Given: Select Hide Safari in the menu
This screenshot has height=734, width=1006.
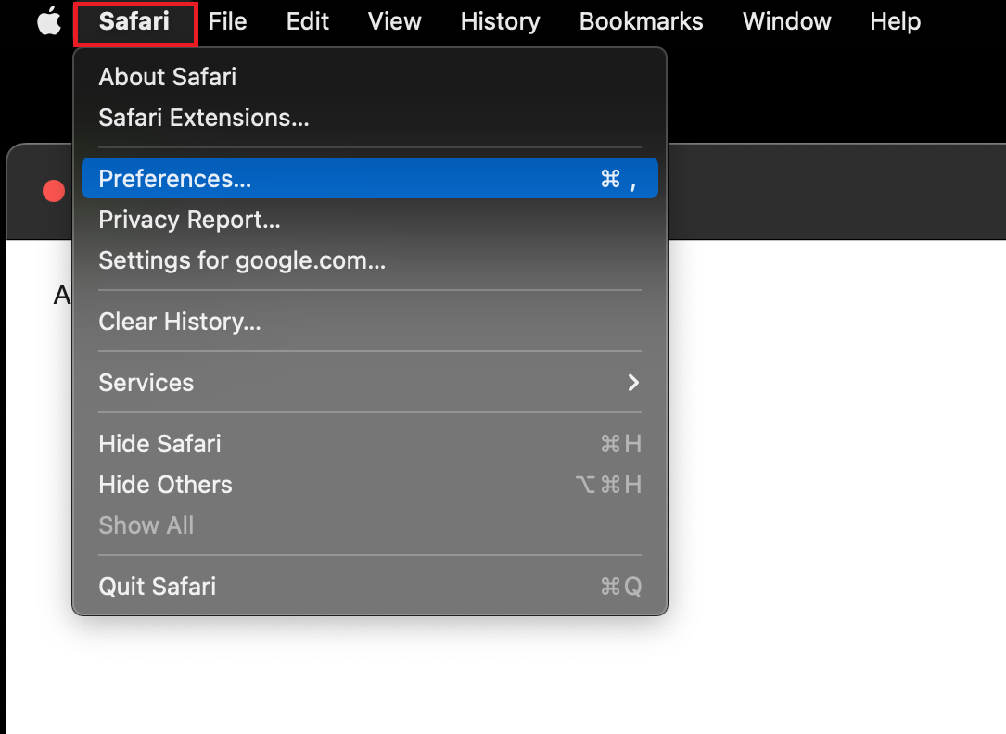Looking at the screenshot, I should coord(159,444).
